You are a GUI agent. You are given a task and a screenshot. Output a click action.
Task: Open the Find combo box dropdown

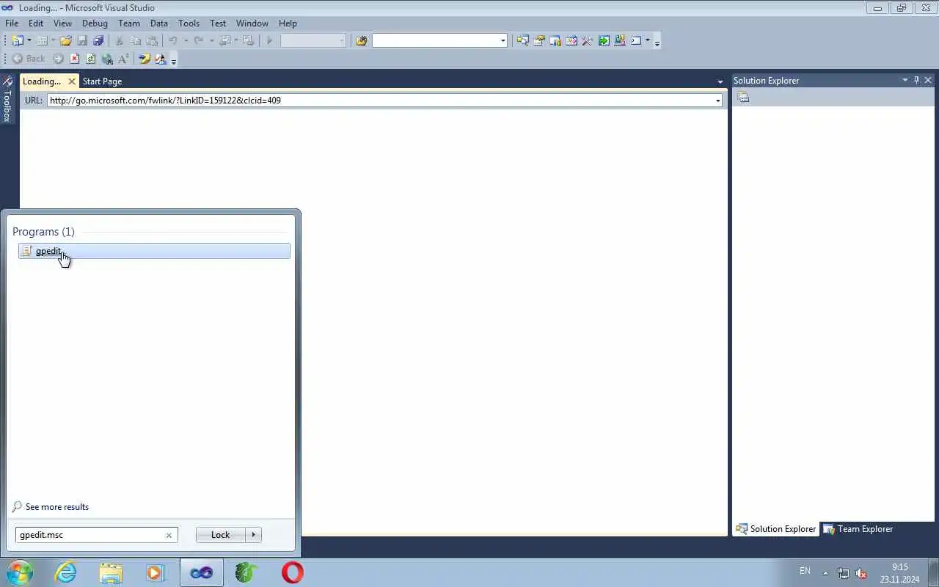point(503,41)
